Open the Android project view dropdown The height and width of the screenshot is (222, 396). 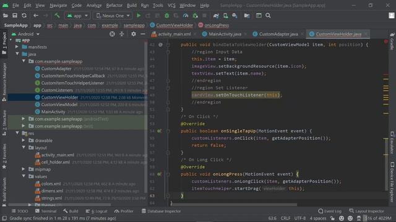tap(25, 34)
